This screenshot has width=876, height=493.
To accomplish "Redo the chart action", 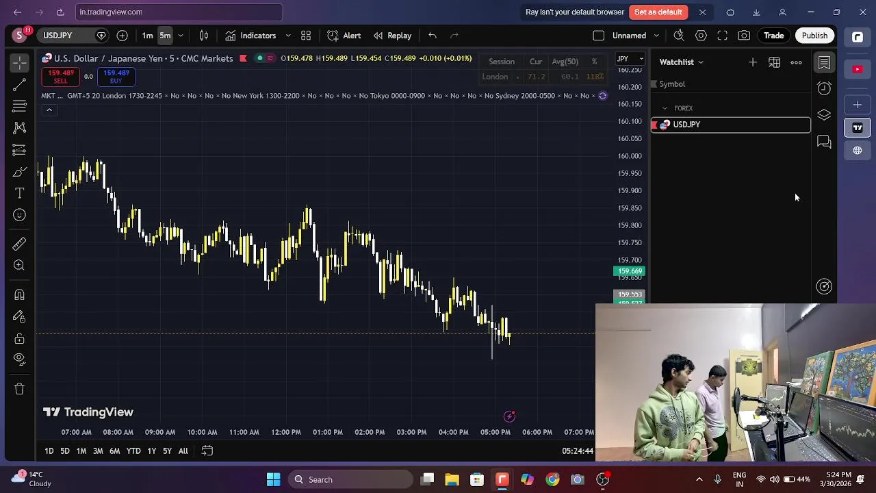I will pos(454,36).
